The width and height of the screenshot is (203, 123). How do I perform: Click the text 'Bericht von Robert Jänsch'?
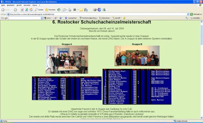(102, 31)
